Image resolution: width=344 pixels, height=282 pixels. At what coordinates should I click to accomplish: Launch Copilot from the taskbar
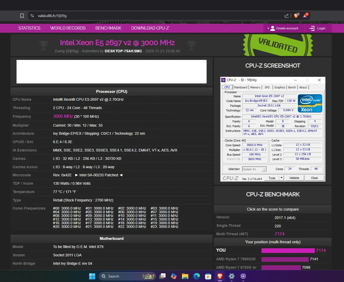tap(173, 276)
